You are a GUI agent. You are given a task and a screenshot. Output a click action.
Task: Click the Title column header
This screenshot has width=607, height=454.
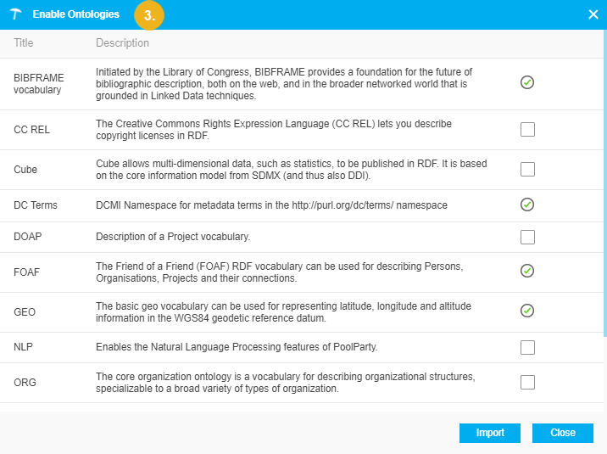(25, 43)
